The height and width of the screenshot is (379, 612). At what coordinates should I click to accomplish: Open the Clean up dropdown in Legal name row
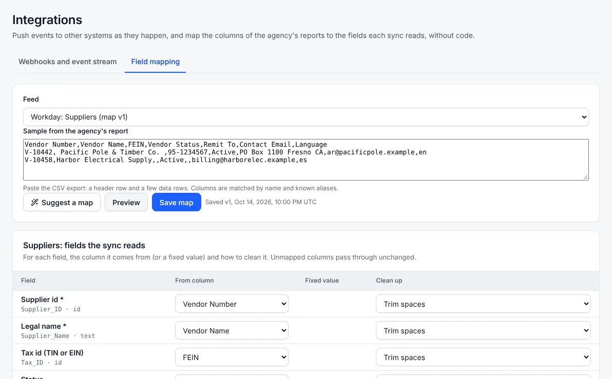point(483,331)
